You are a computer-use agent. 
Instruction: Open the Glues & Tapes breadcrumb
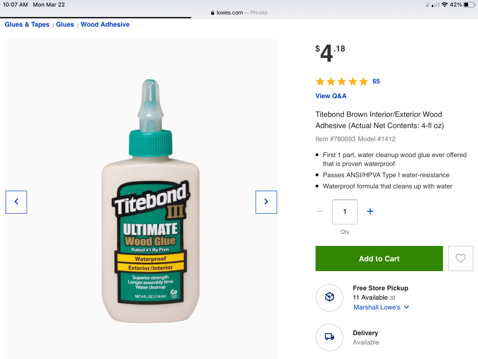pyautogui.click(x=27, y=24)
